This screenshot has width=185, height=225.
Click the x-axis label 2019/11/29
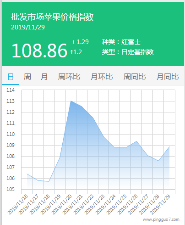160,204
